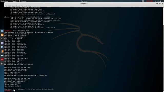Viewport: 164px width, 92px height.
Task: Click the '9000/tcp open cslistener' row
Action: (14, 60)
